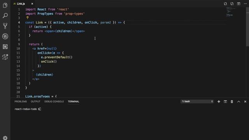Click 'onClick()' call on line 13
249x140 pixels.
point(49,61)
